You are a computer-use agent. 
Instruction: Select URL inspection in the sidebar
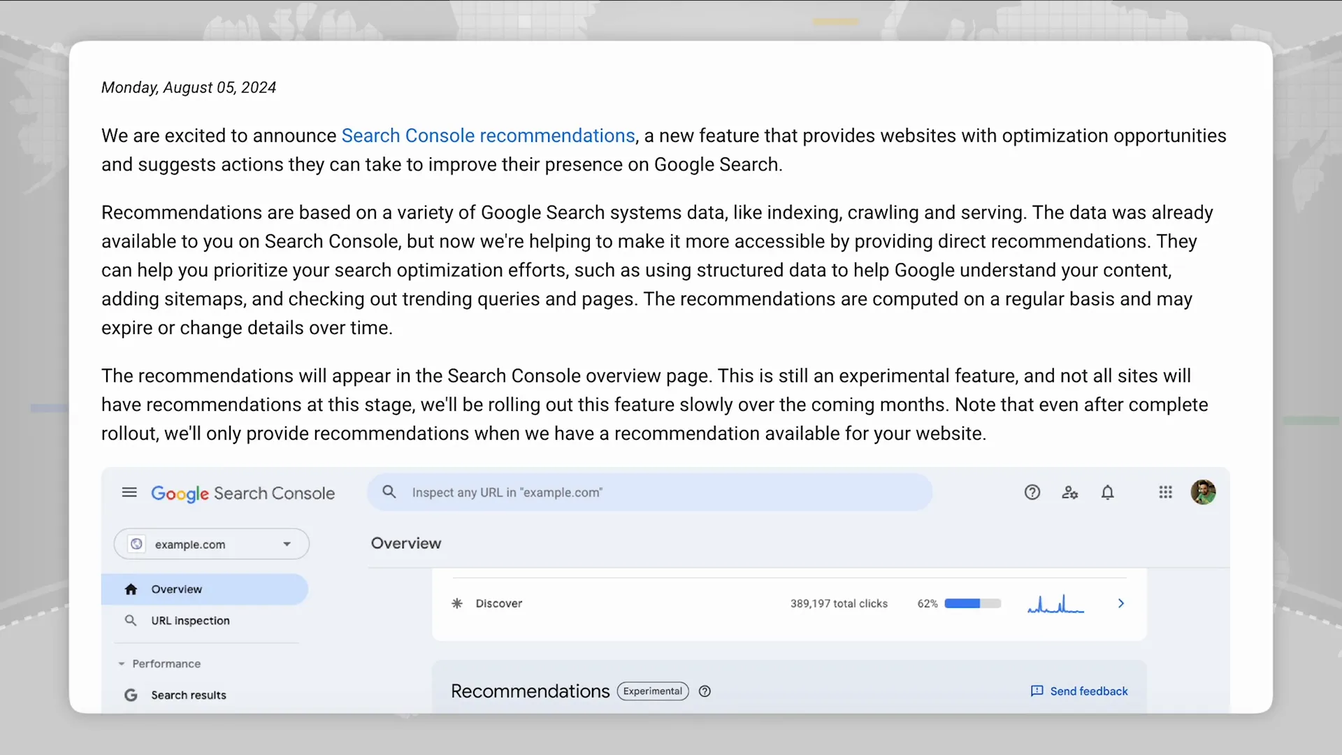190,621
